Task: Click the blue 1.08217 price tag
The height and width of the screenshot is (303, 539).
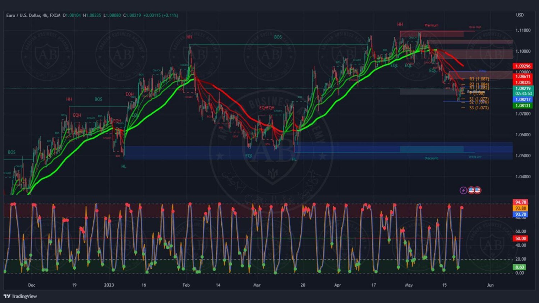Action: 523,99
